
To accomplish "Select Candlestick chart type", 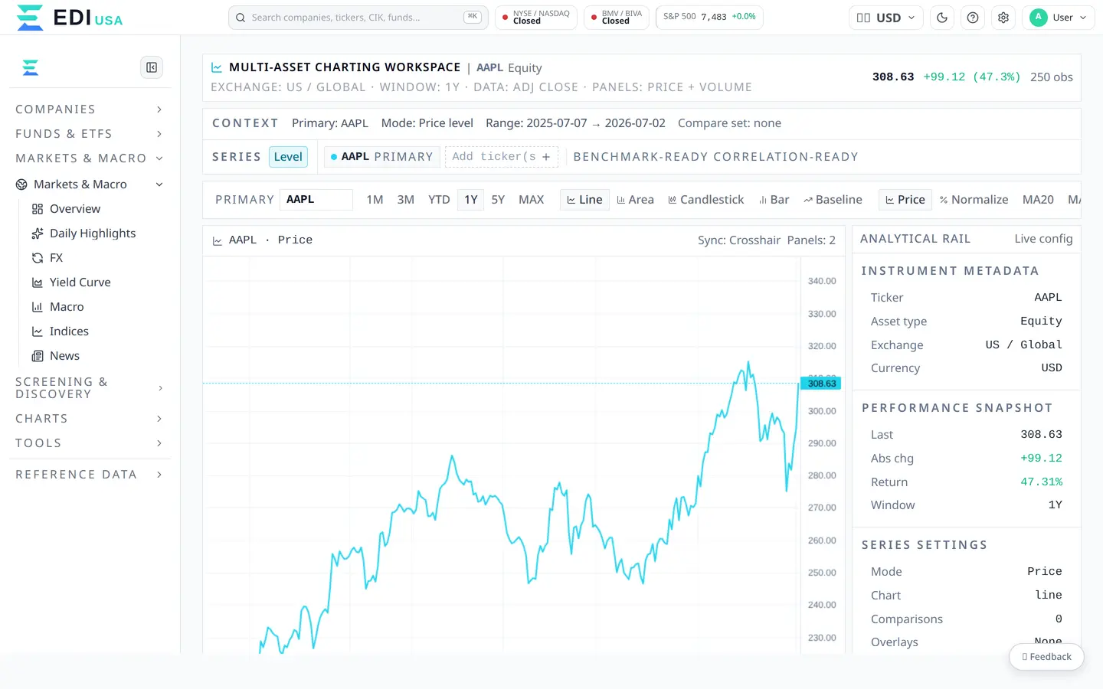I will (705, 200).
